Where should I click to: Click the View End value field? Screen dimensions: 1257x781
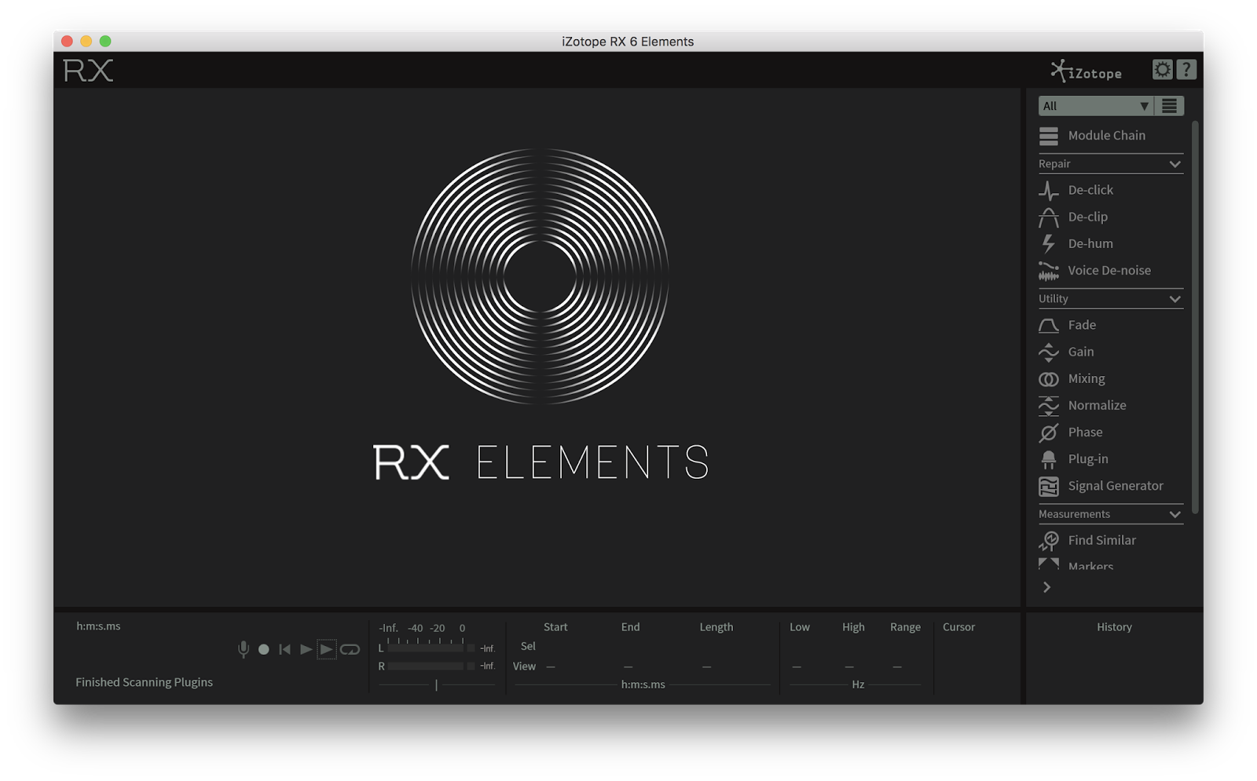[628, 666]
